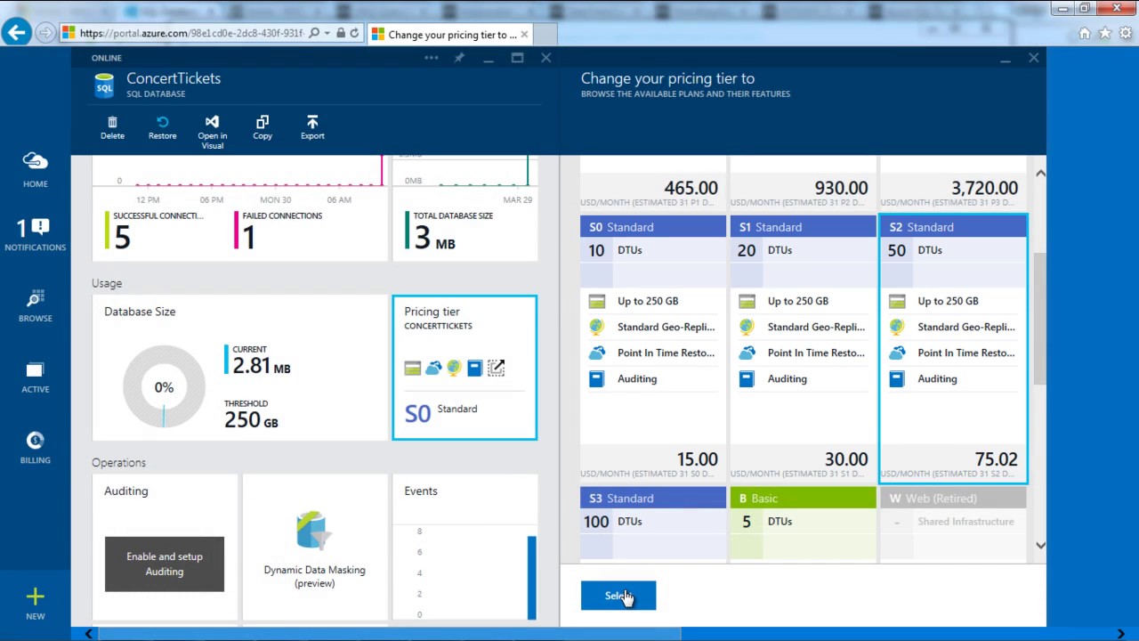The height and width of the screenshot is (641, 1139).
Task: Click the horizontal scrollbar right arrow
Action: coord(1122,634)
